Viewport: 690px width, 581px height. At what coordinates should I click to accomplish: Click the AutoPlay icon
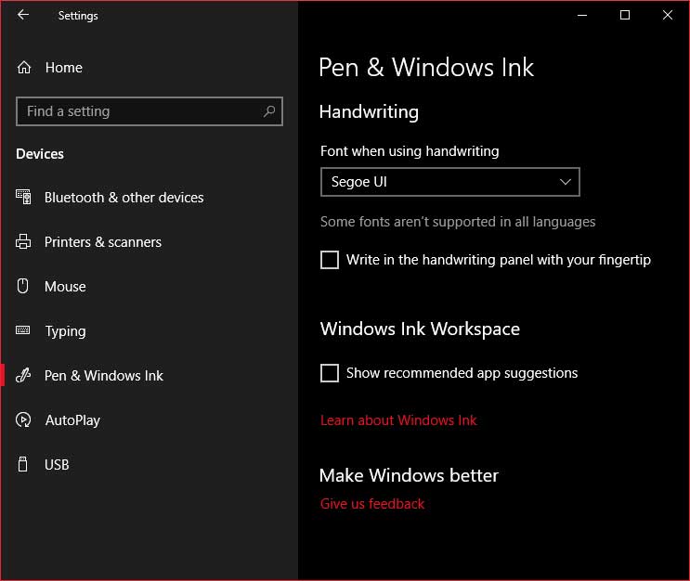pos(23,420)
